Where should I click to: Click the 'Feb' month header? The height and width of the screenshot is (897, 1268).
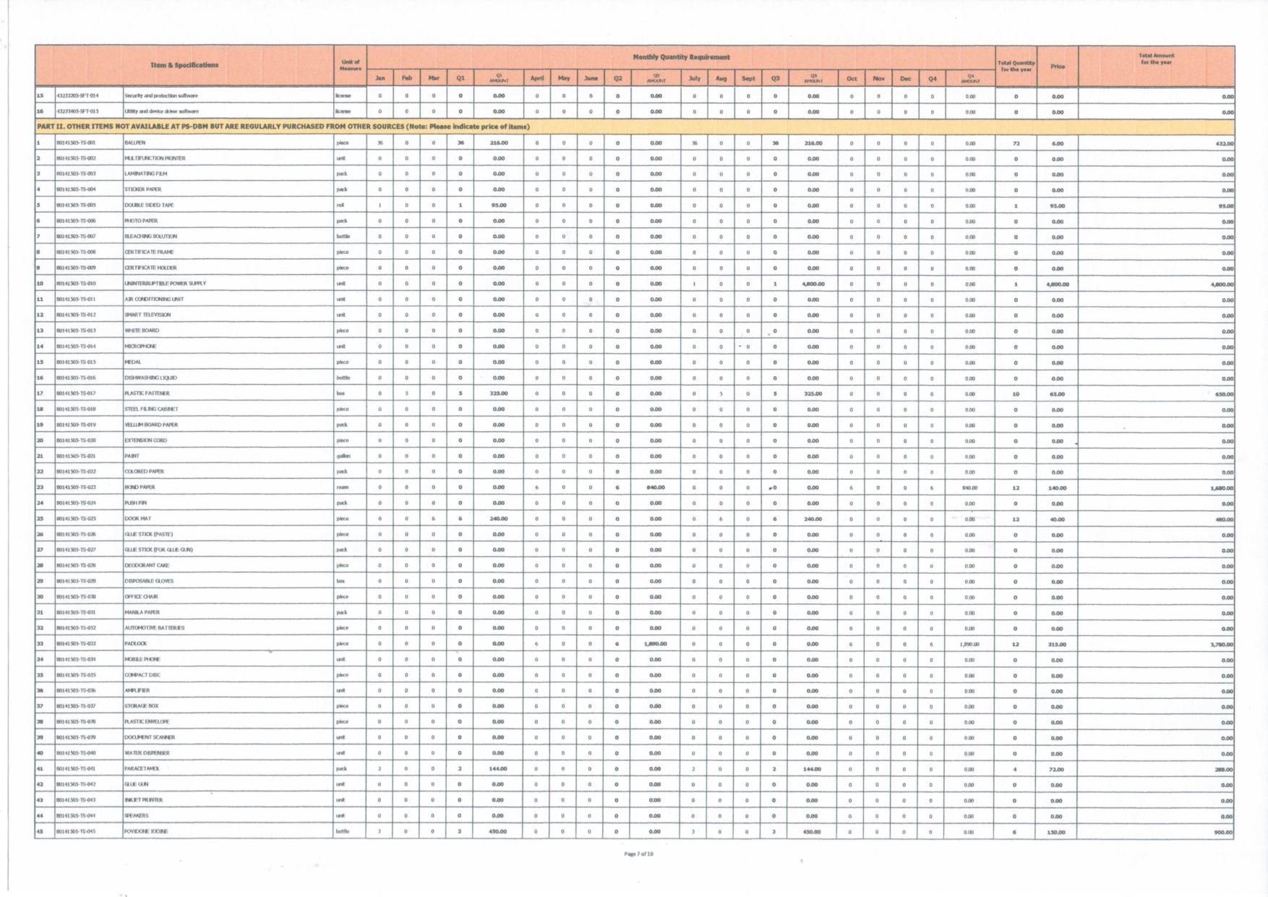click(406, 78)
